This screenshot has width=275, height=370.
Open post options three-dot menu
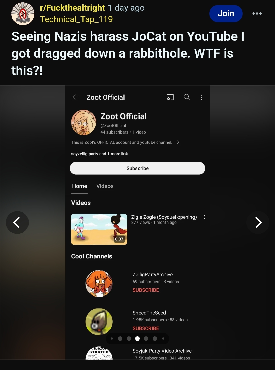(257, 14)
